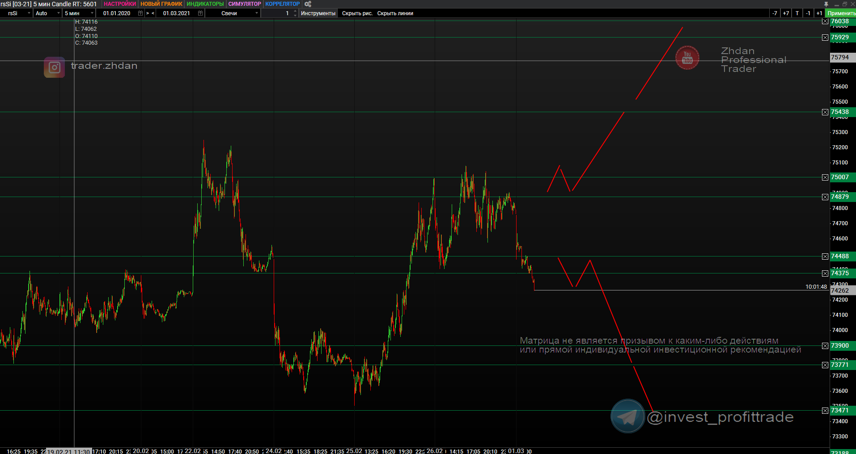The image size is (856, 454).
Task: Click the L: 74062 low value text
Action: 86,29
